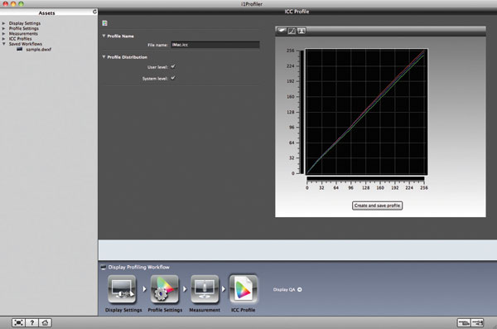Toggle the full screen icon
The width and height of the screenshot is (497, 329).
(18, 322)
